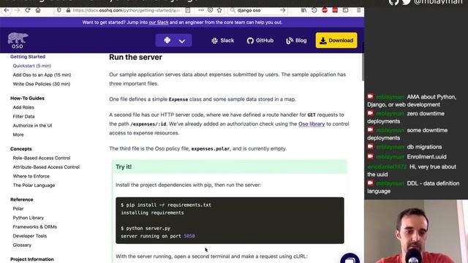Open Polar reference page

click(18, 209)
